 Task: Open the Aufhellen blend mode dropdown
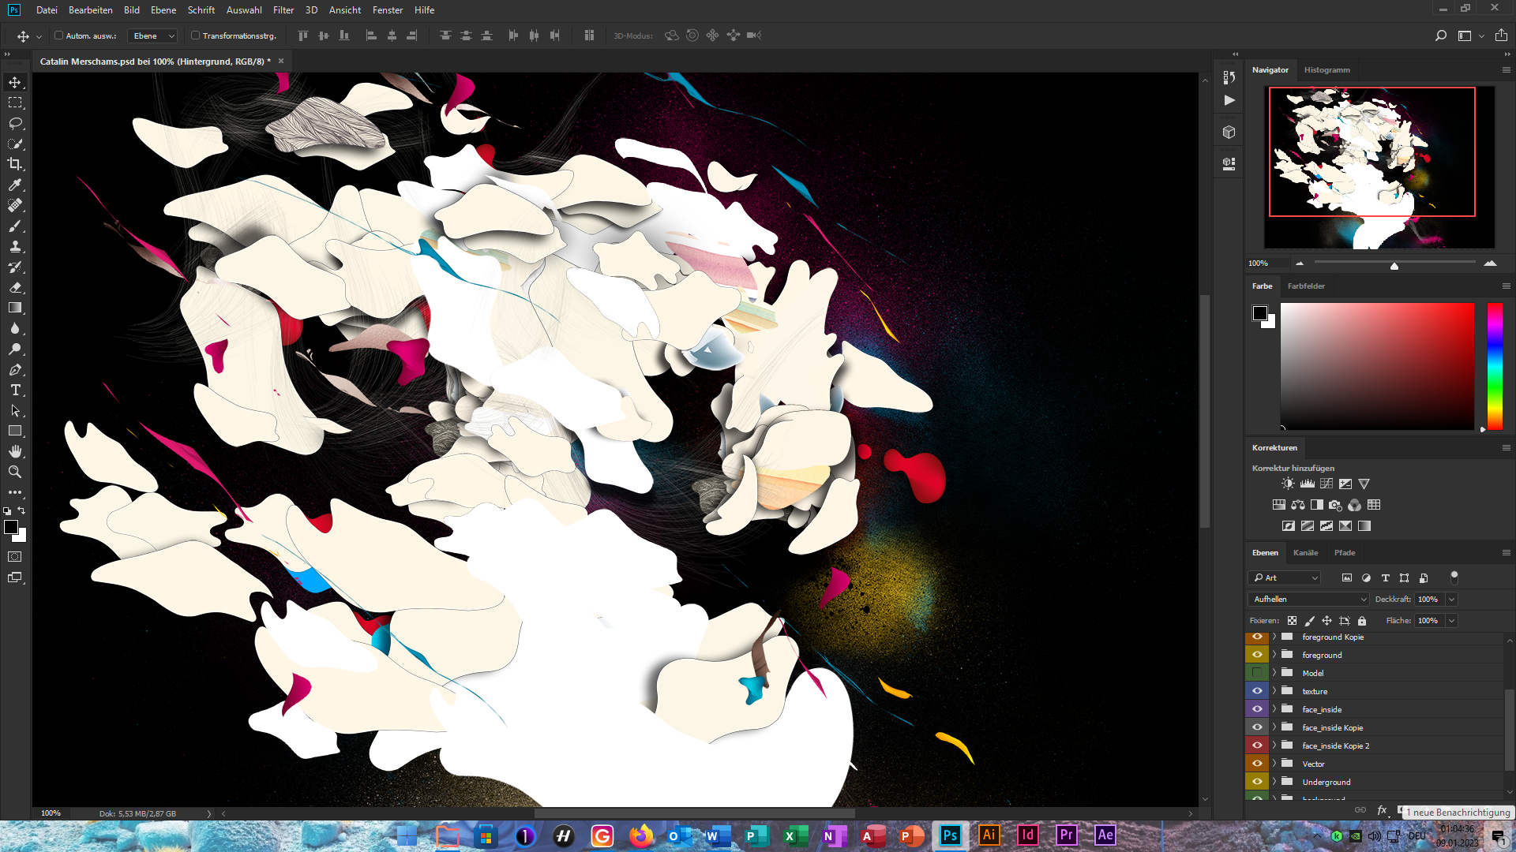pyautogui.click(x=1309, y=600)
